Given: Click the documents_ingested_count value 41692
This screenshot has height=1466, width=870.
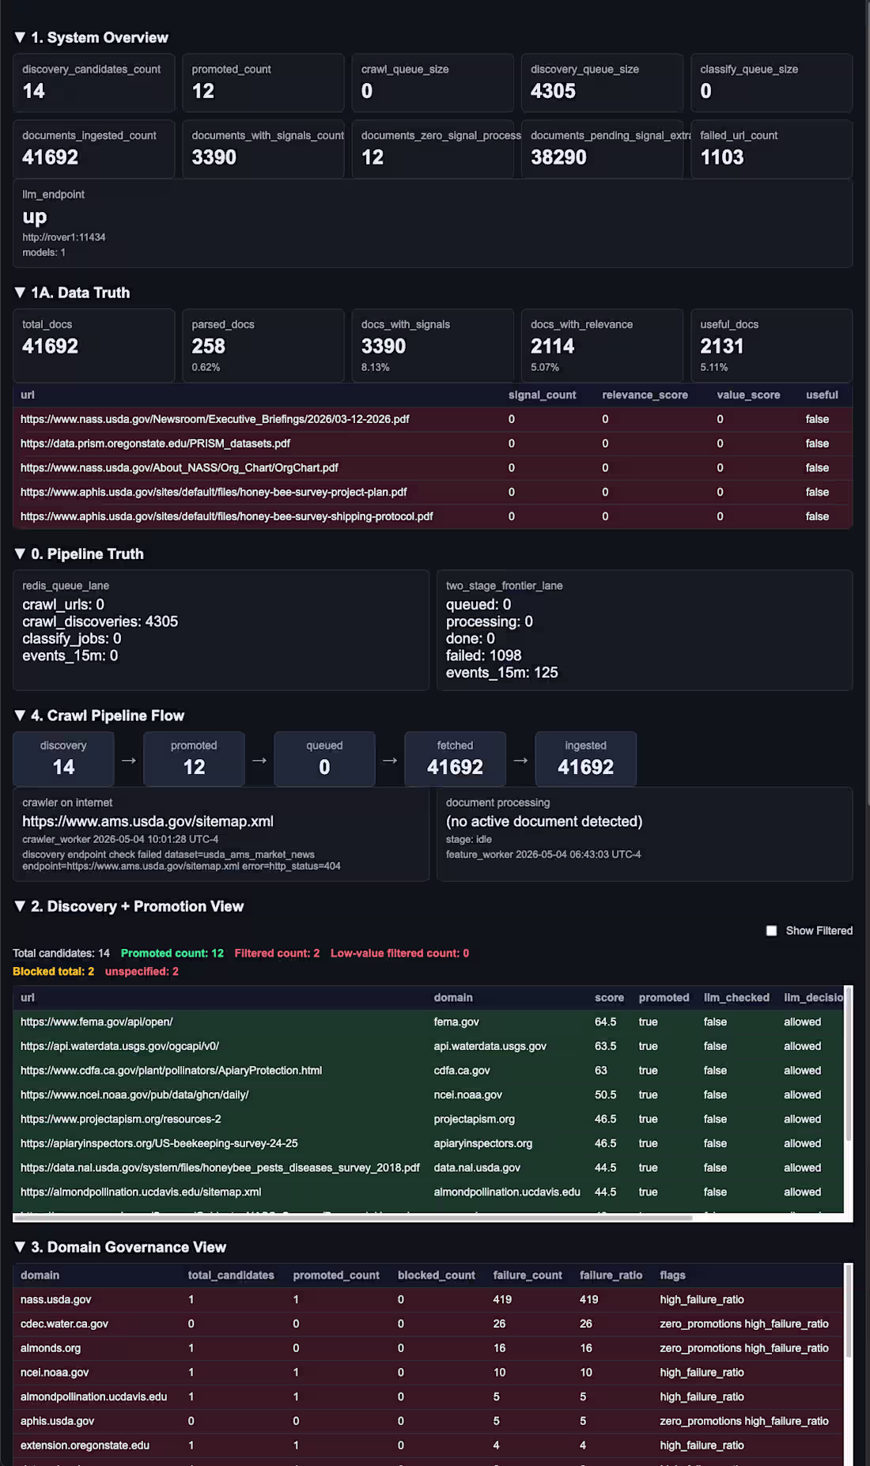Looking at the screenshot, I should pos(51,157).
